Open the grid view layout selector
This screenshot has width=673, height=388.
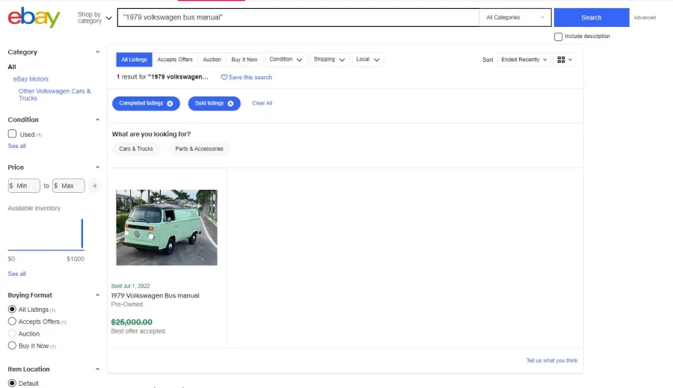[565, 60]
